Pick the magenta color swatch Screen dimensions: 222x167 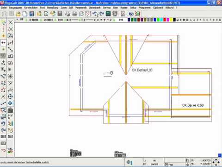pos(168,20)
